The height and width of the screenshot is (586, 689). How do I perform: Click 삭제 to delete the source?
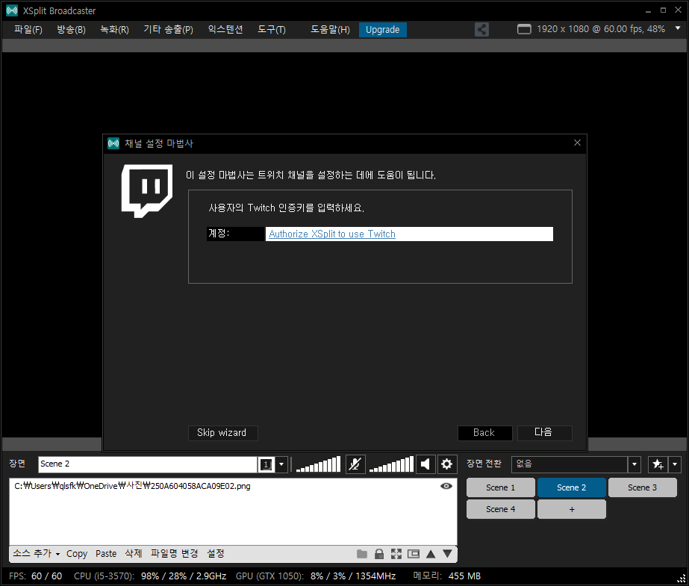click(134, 553)
